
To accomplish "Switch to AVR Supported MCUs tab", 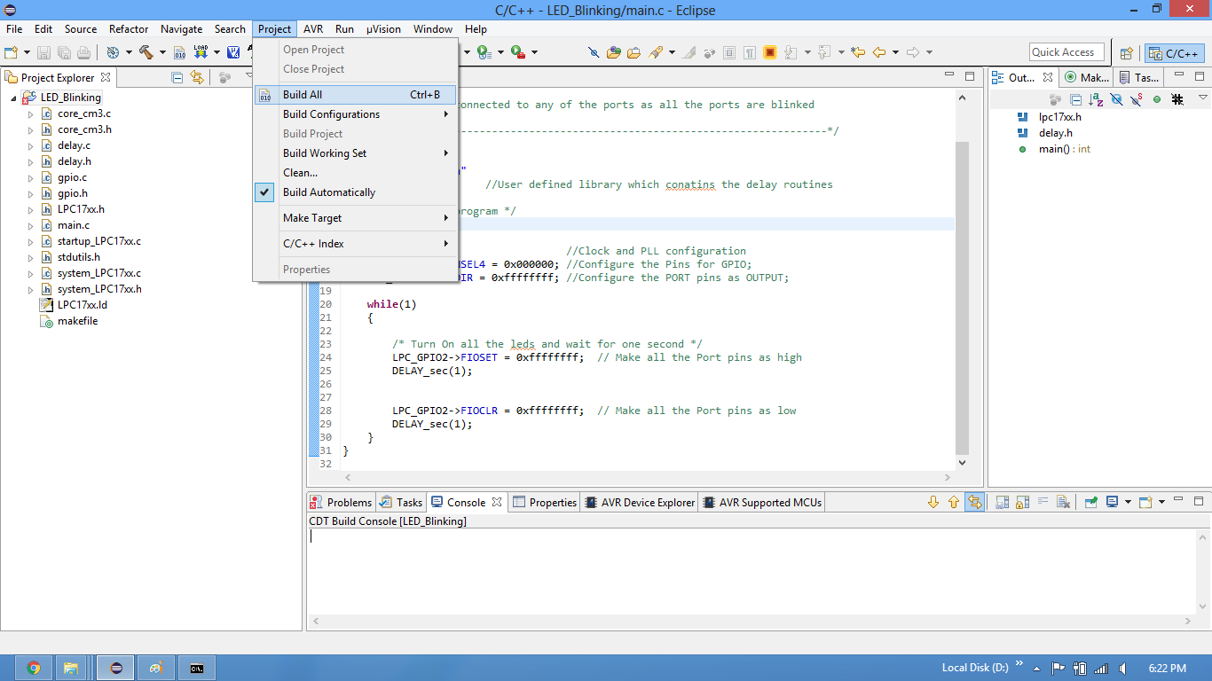I will pos(762,502).
